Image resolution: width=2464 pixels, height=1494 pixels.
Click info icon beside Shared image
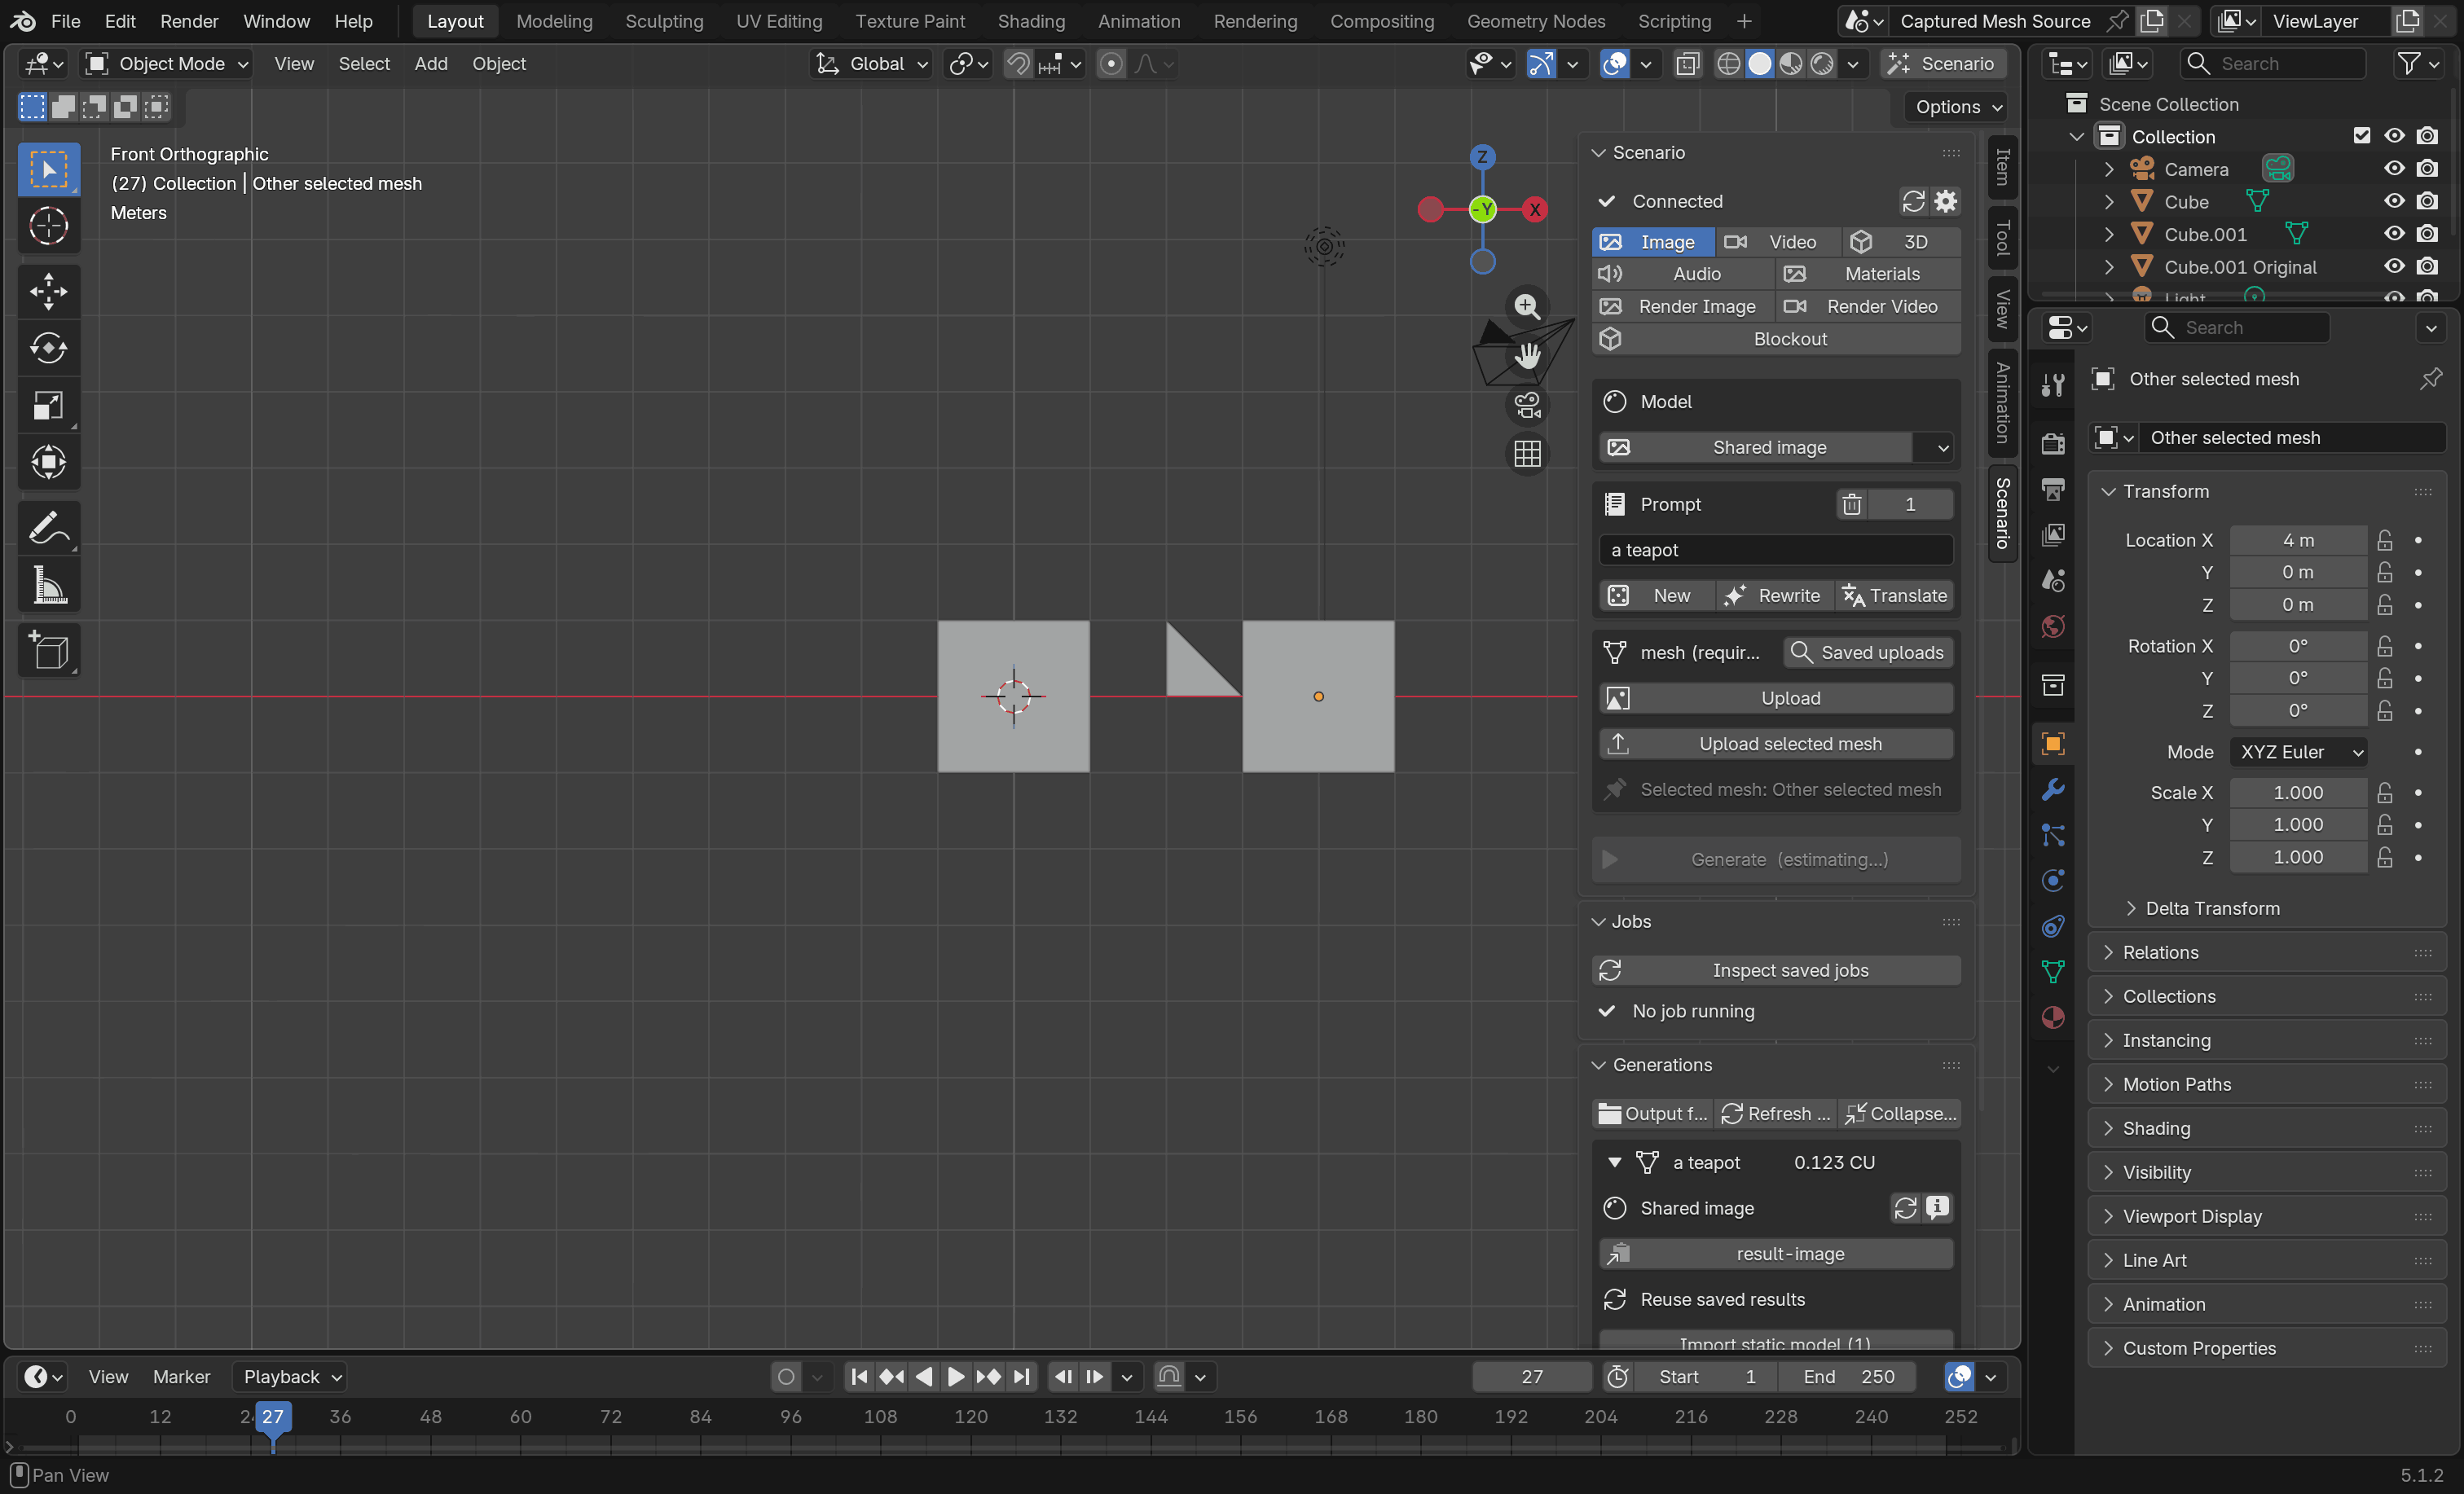pos(1937,1208)
